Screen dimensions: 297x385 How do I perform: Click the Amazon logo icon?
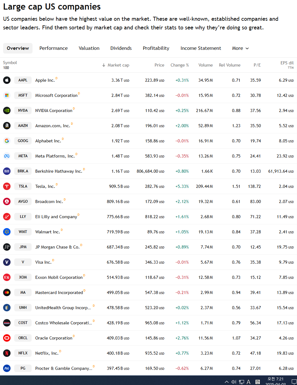[7, 126]
